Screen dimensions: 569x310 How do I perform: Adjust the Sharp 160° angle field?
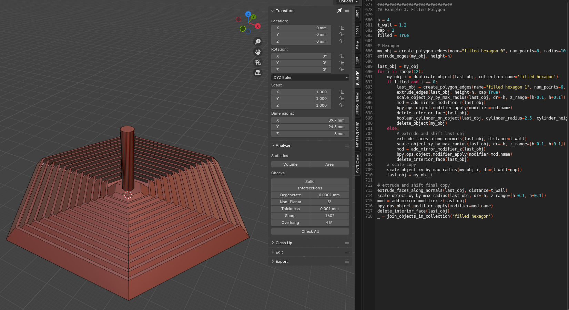[329, 216]
